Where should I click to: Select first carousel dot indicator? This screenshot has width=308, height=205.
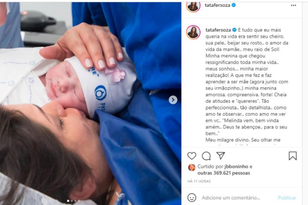[68, 201]
